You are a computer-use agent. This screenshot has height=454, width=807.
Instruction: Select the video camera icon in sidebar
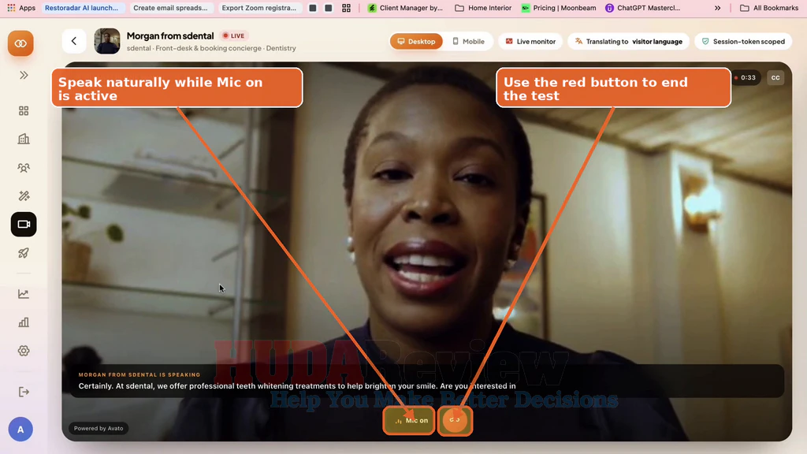point(24,225)
